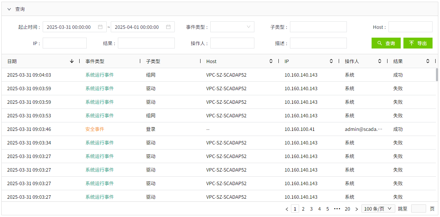This screenshot has width=440, height=217.
Task: Open the 100 条/页 page size dropdown
Action: point(378,209)
